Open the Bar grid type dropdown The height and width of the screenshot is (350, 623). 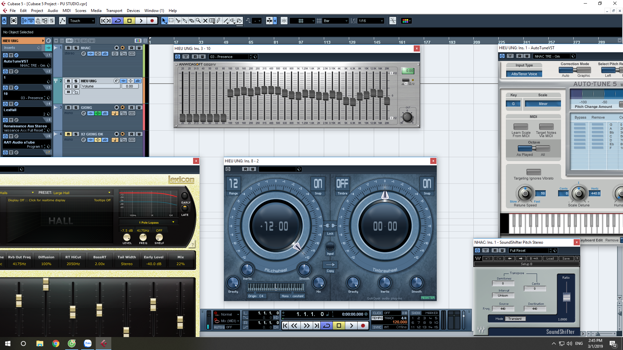336,21
